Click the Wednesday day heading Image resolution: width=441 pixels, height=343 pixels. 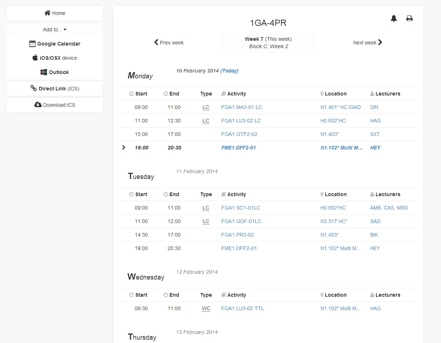[146, 277]
